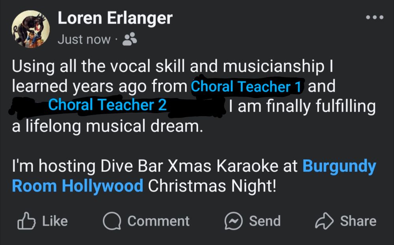394x245 pixels.
Task: Open the three-dot post options menu
Action: point(374,18)
